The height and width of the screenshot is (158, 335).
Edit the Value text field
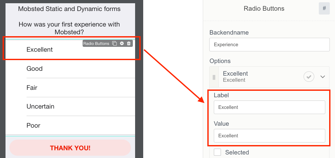pos(269,136)
